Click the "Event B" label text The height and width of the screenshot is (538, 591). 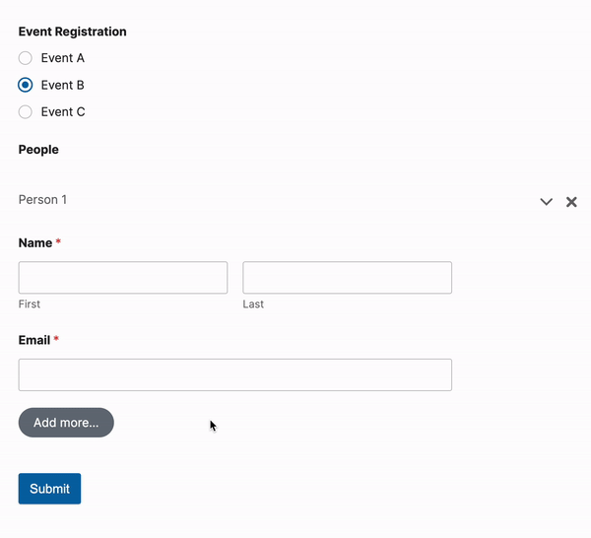pyautogui.click(x=63, y=85)
